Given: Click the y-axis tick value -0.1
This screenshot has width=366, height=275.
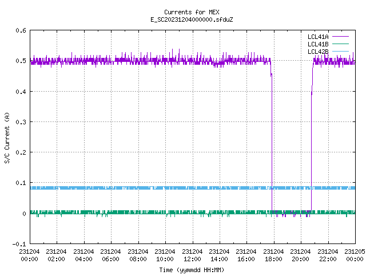Looking at the screenshot, I should click(x=19, y=244).
